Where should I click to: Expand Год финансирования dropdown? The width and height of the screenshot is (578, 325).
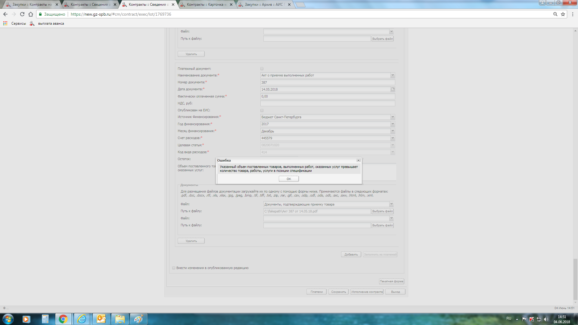pyautogui.click(x=393, y=124)
